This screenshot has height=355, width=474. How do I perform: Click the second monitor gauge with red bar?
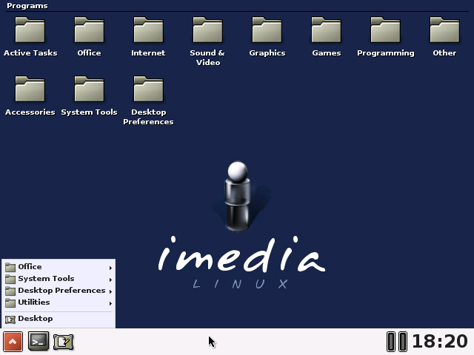[x=403, y=341]
